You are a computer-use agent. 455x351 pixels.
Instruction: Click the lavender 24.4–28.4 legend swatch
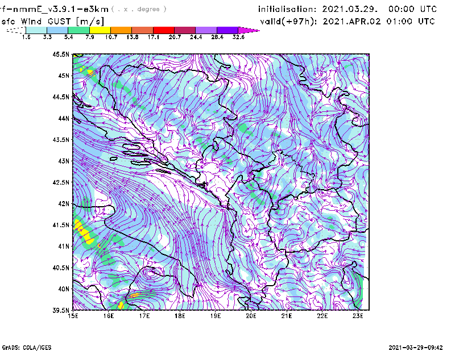click(206, 30)
